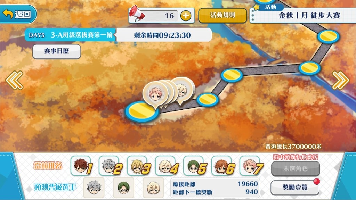Image resolution: width=356 pixels, height=200 pixels.
Task: Open the 活動規則 rules button
Action: (x=222, y=15)
